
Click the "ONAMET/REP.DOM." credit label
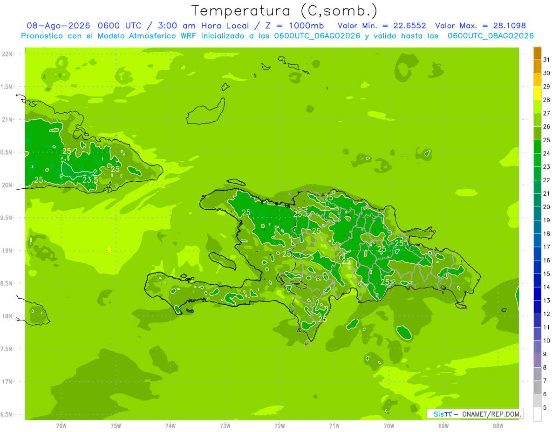click(491, 414)
